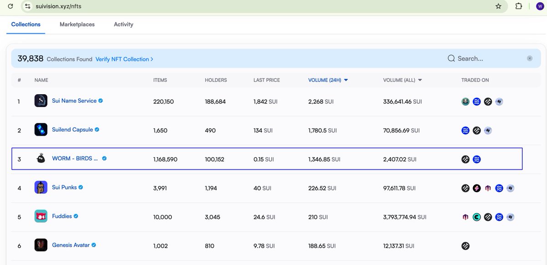Click the Verify NFT Collection link
547x265 pixels.
coord(122,59)
